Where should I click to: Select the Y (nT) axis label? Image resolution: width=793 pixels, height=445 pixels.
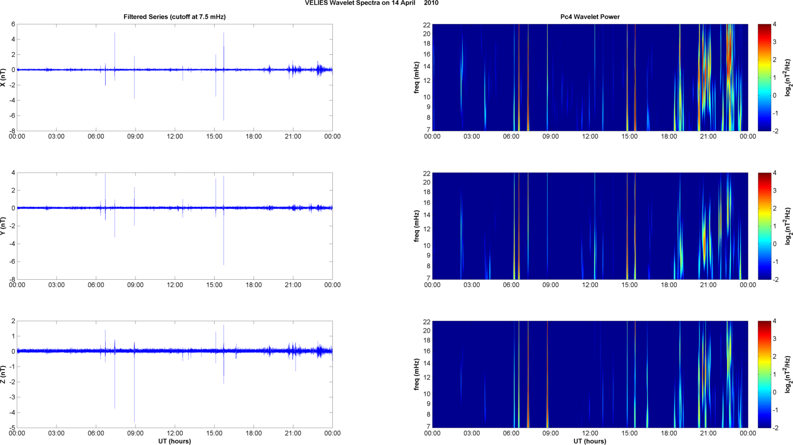pos(4,226)
